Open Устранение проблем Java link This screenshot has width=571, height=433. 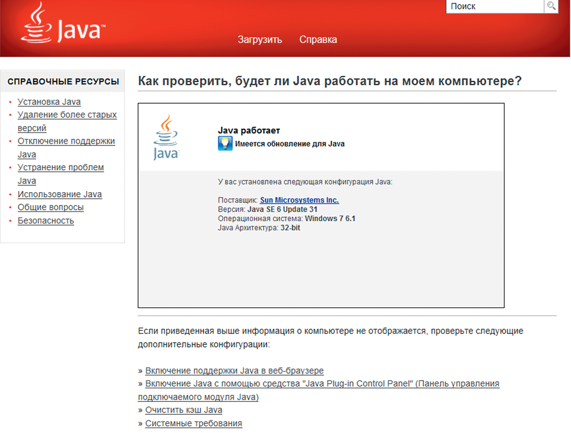coord(61,168)
